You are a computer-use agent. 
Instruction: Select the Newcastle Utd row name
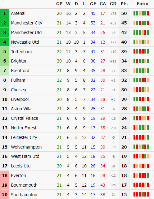(25, 42)
